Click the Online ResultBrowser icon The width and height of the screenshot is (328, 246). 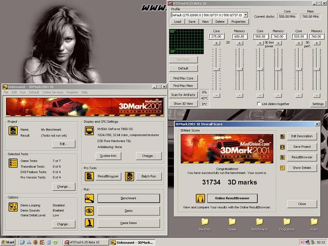pos(200,198)
